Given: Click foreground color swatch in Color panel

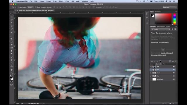Looking at the screenshot, I should tap(152, 15).
